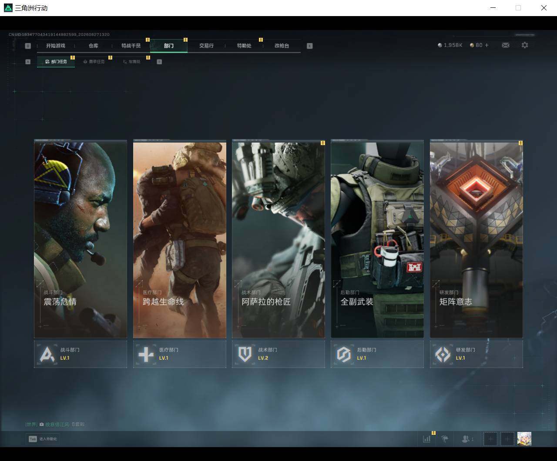Close the 三角洲行动 window

pos(544,8)
